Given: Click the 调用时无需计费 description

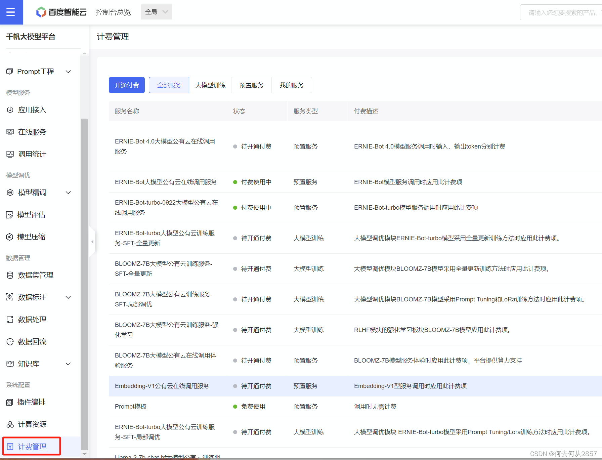Looking at the screenshot, I should coord(375,407).
